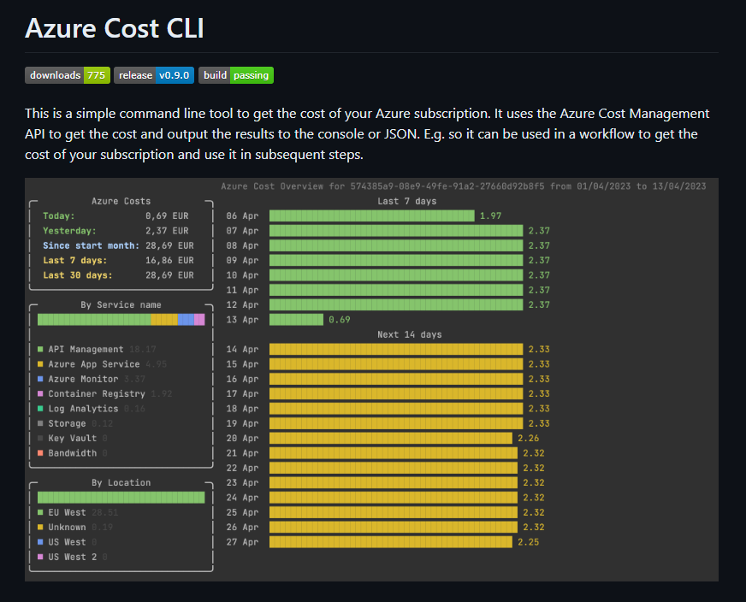The width and height of the screenshot is (746, 602).
Task: Click the 'Last 30 days:' label
Action: coord(78,274)
